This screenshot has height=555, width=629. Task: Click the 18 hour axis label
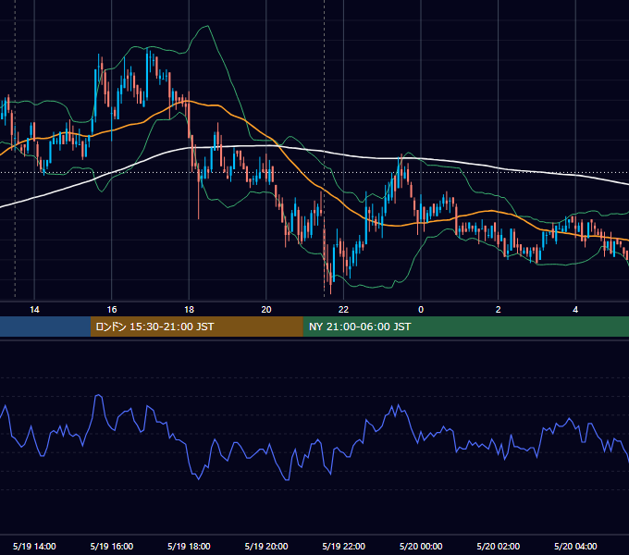tap(189, 310)
